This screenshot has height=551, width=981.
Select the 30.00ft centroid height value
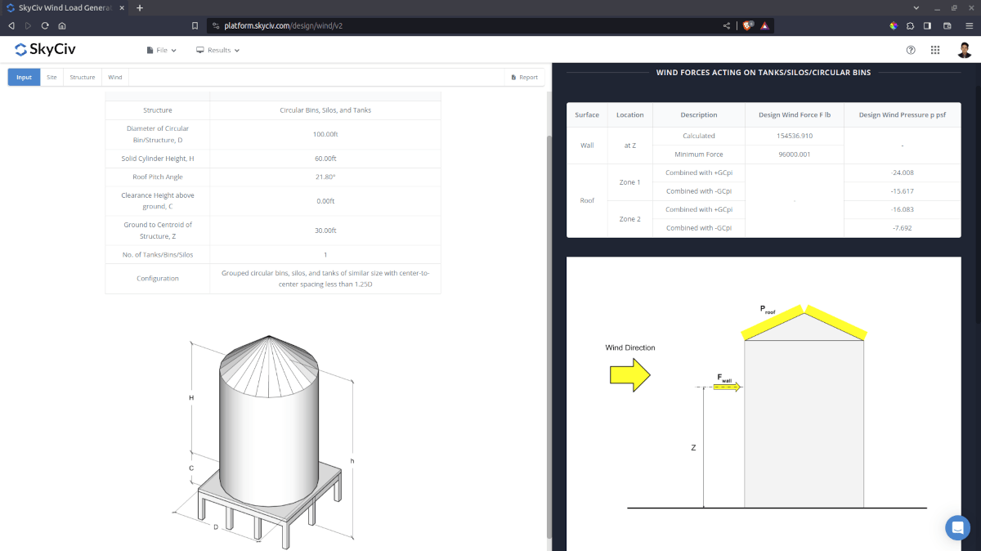[x=325, y=231]
